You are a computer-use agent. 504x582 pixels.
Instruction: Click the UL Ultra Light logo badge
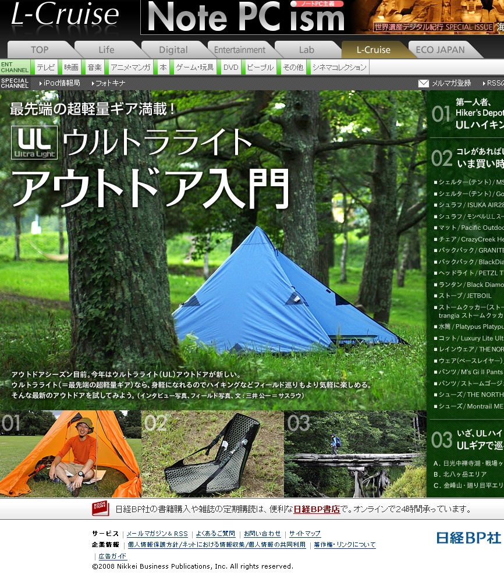[34, 143]
